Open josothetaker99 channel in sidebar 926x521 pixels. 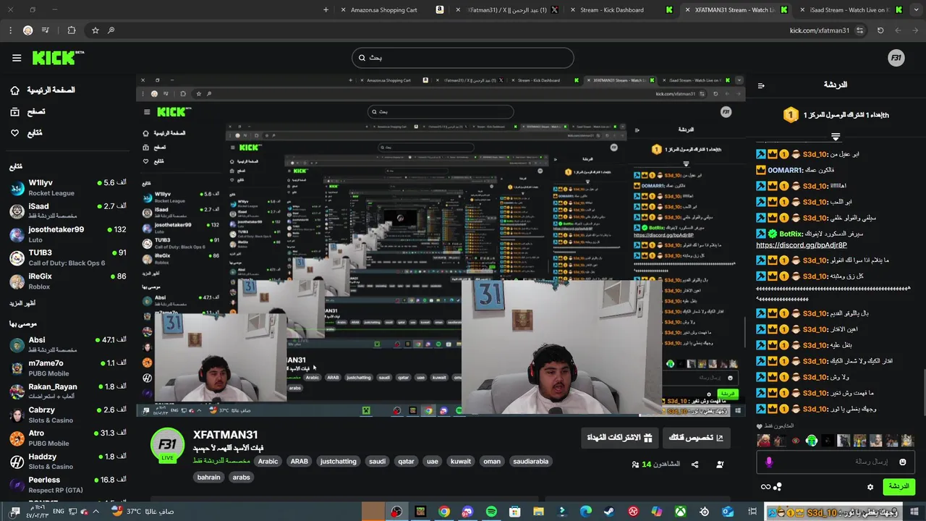(67, 234)
